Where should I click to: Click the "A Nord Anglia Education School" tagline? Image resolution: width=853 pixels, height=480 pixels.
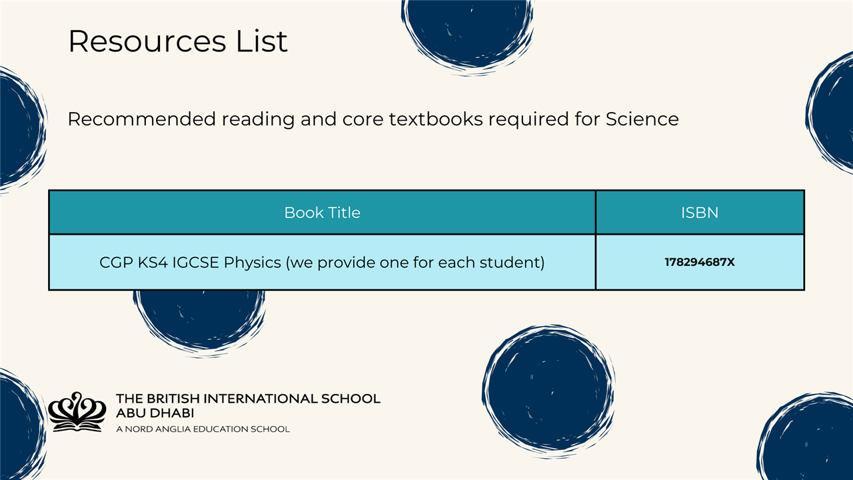click(203, 429)
